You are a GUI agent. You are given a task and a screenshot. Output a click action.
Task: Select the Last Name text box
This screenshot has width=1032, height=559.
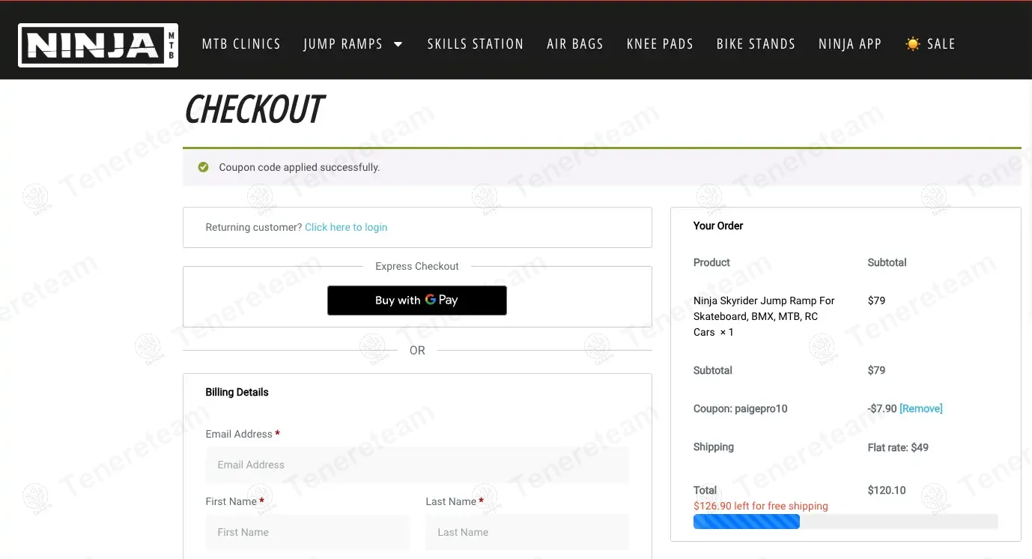tap(527, 532)
